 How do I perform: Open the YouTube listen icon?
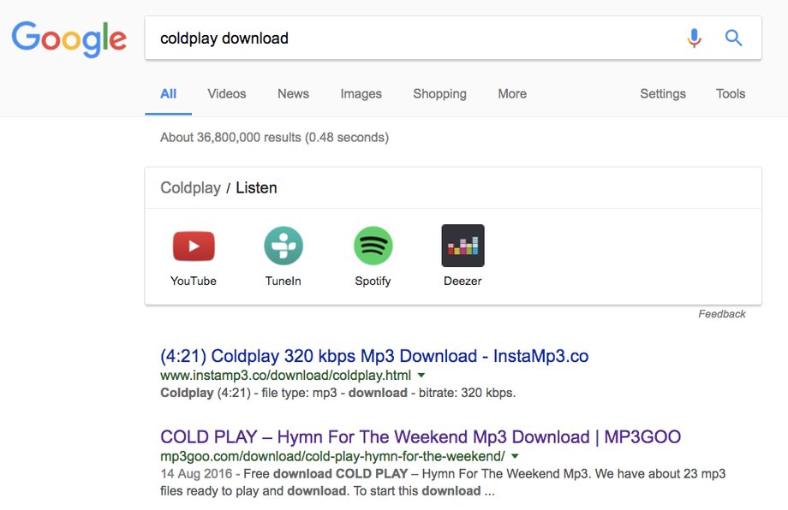point(194,246)
